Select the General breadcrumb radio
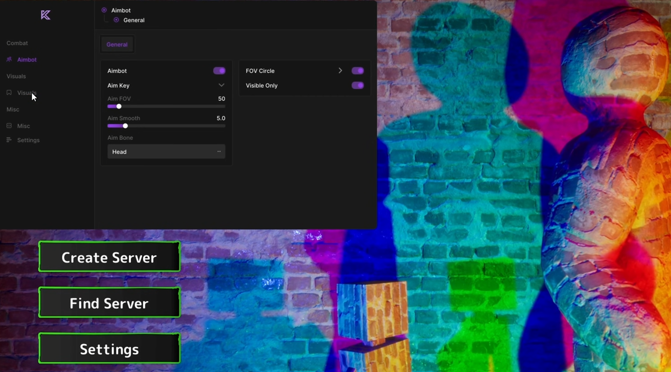 pyautogui.click(x=117, y=20)
